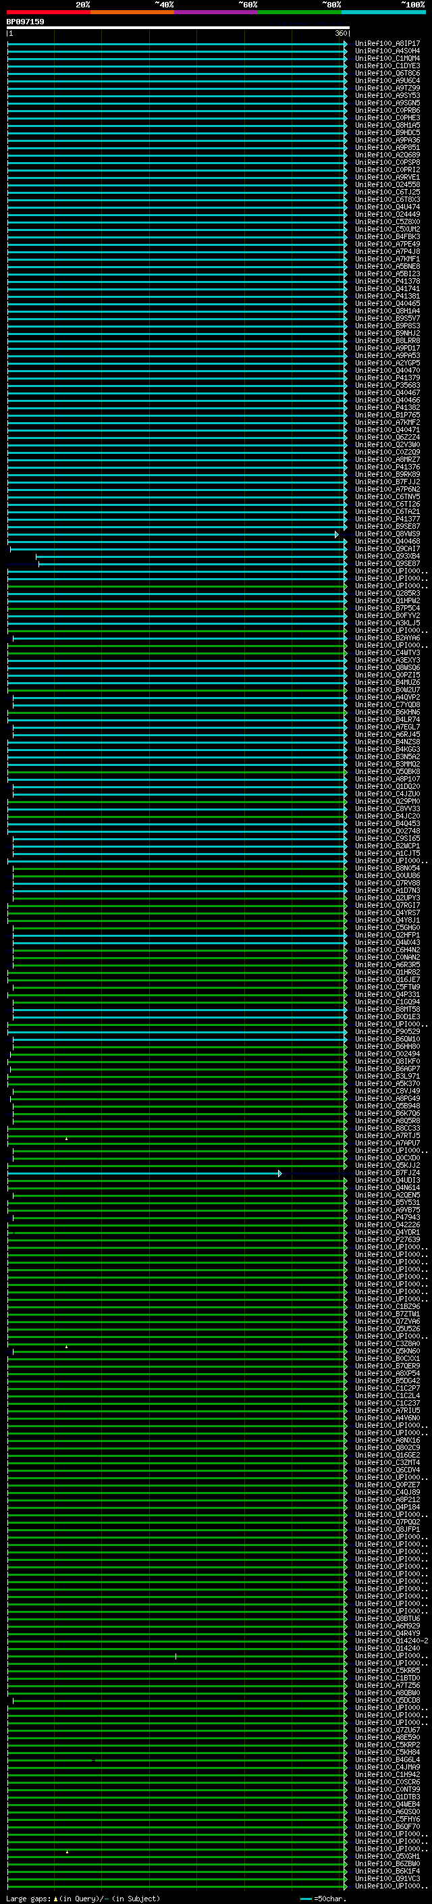
Task: Click the query name BP097159
Action: click(25, 22)
